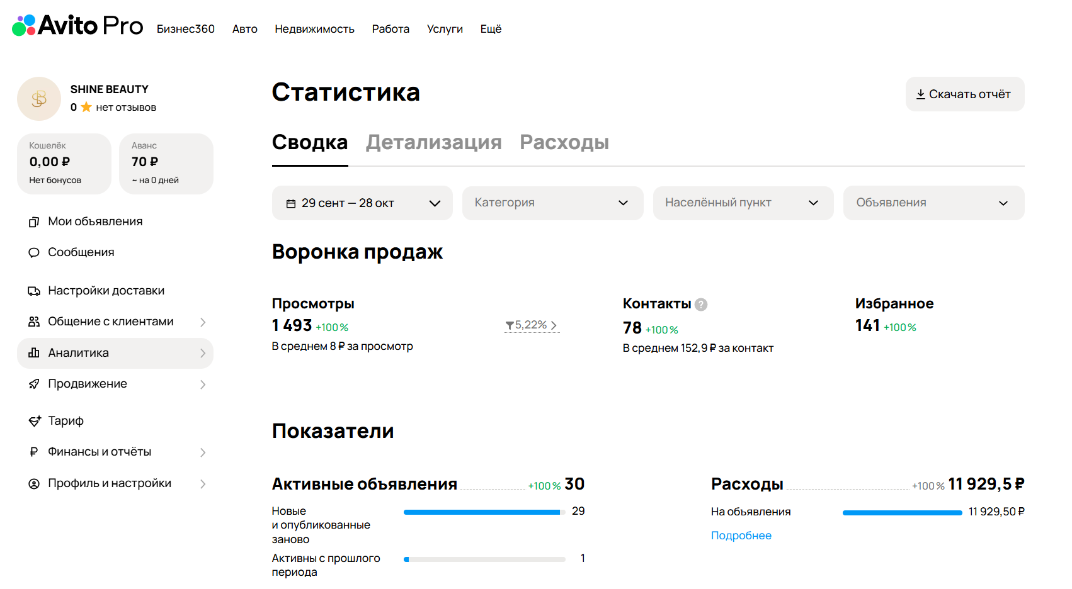Open the Аванс 70 ₽ card
The height and width of the screenshot is (589, 1072).
tap(166, 164)
